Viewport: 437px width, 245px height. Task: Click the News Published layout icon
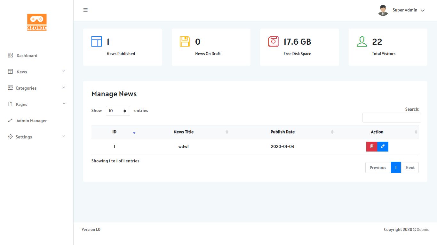point(97,41)
